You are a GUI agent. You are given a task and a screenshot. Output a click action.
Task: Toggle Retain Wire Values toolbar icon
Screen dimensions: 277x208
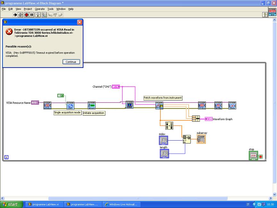[x=44, y=15]
